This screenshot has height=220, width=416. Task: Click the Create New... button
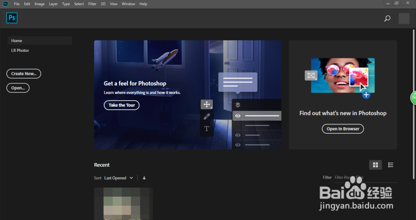24,74
